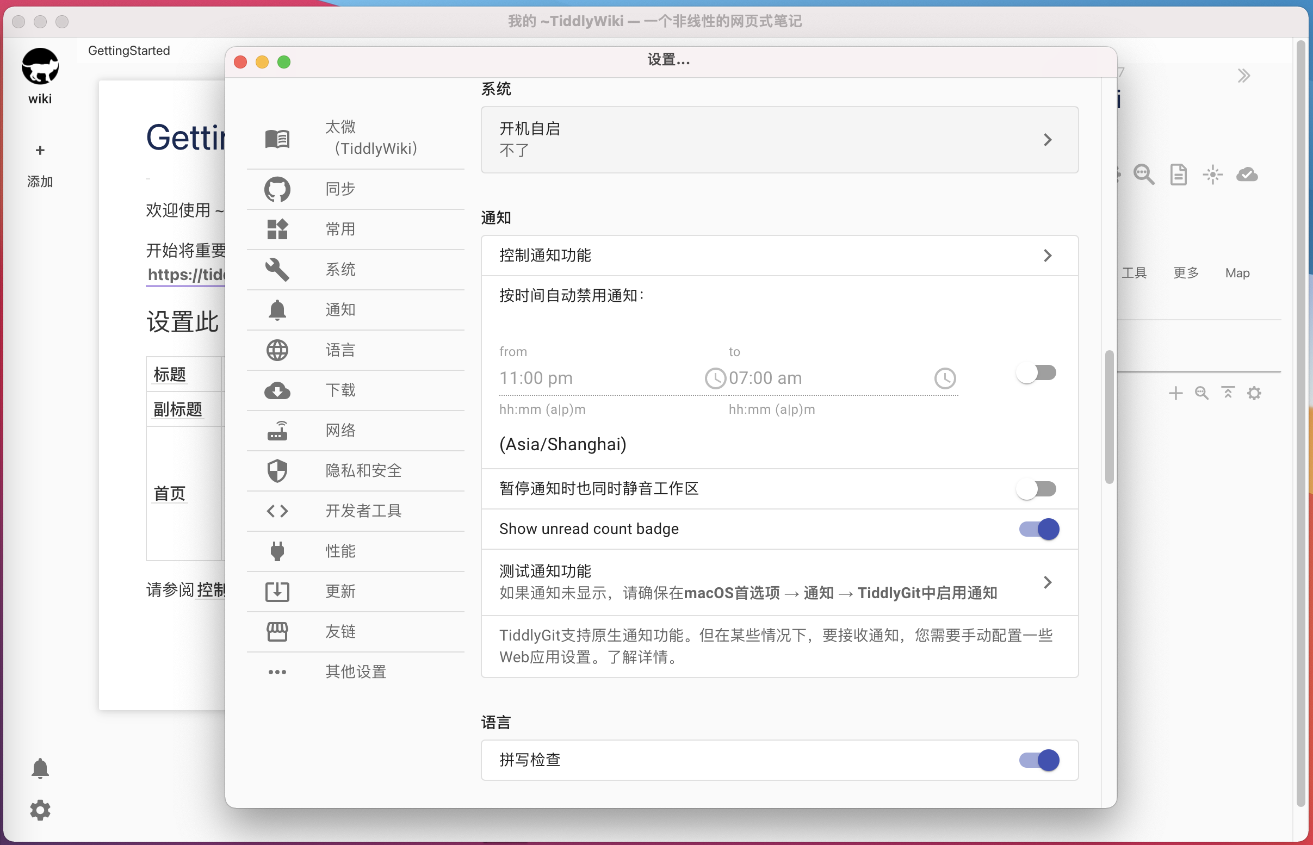Collapse all open tiddlers with the fold-all icon
Viewport: 1313px width, 845px height.
click(x=1228, y=393)
